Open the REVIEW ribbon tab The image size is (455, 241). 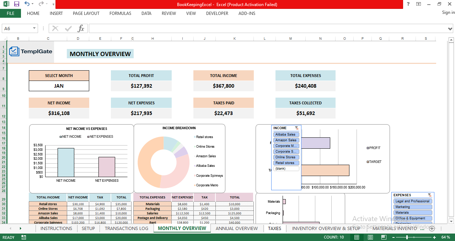[169, 13]
